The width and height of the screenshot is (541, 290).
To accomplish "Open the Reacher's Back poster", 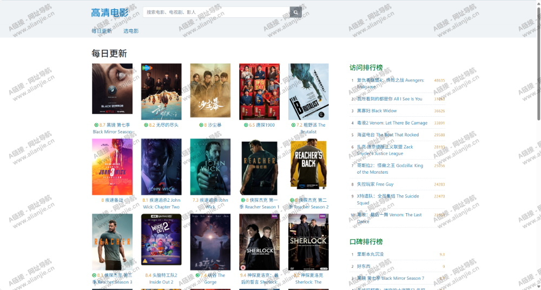I will (x=308, y=164).
